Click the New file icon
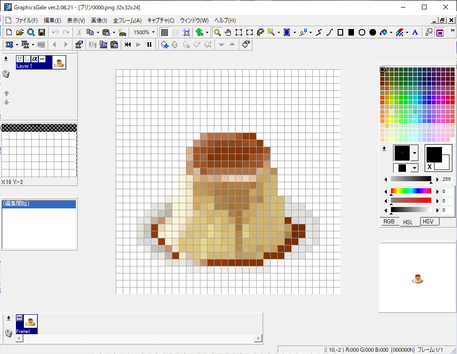Screen dimensions: 457x354 [9, 32]
